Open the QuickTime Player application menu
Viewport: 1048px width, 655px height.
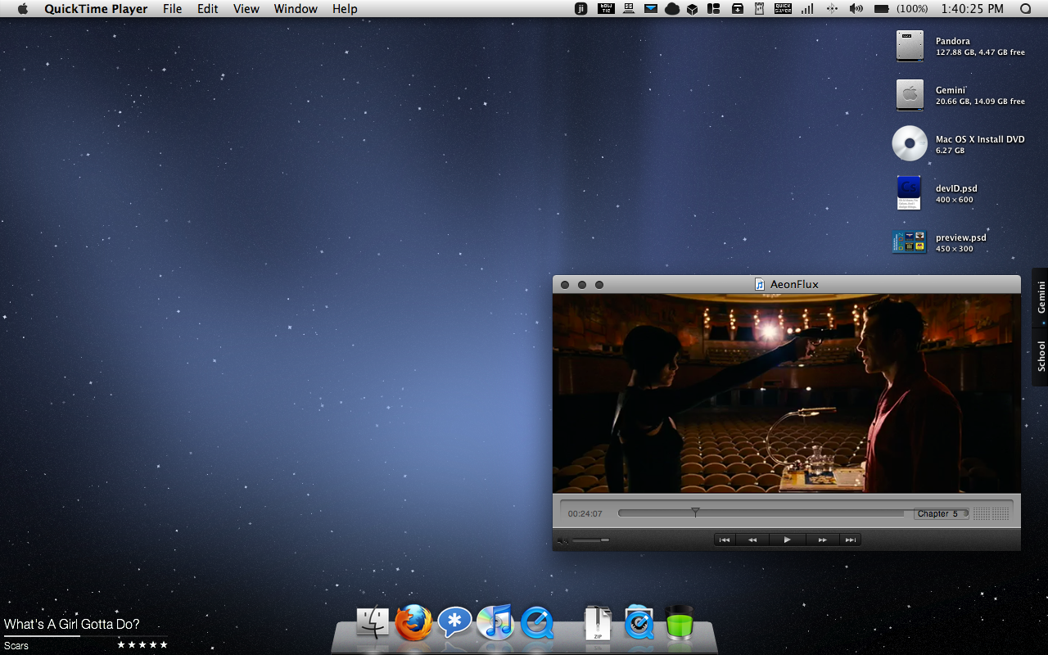[96, 9]
